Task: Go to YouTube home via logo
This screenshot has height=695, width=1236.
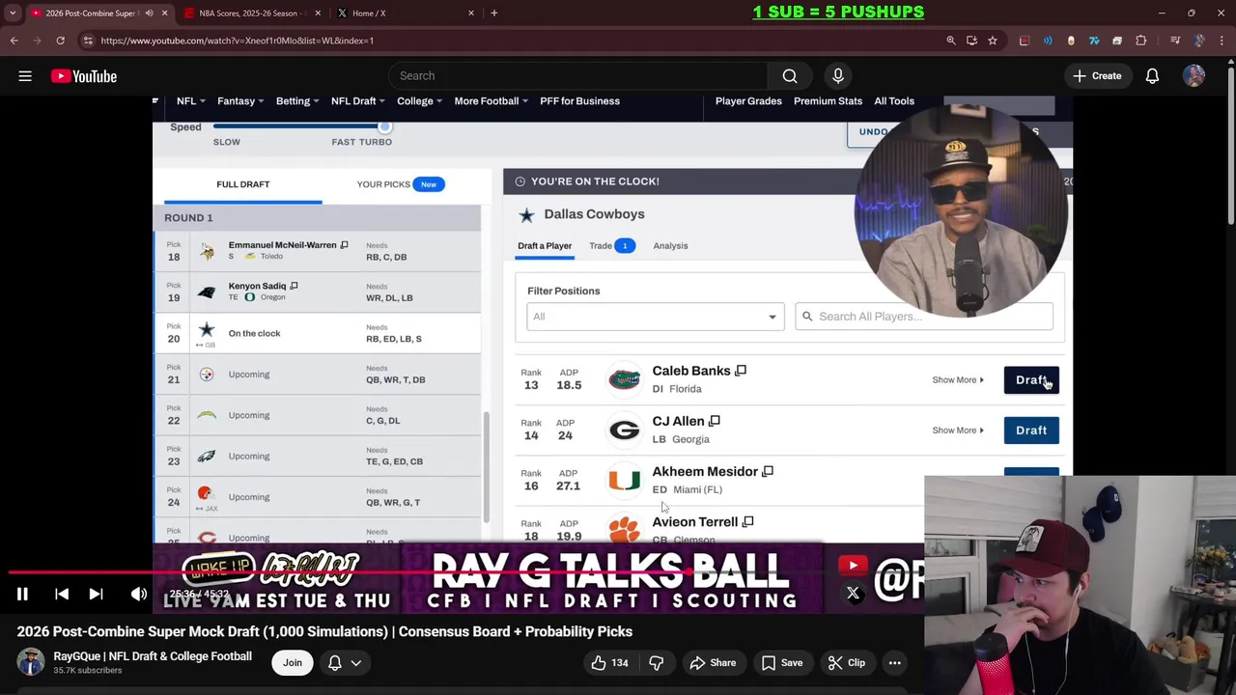Action: coord(84,76)
